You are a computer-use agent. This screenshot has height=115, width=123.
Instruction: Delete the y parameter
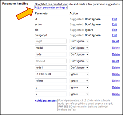pyautogui.click(x=116, y=87)
